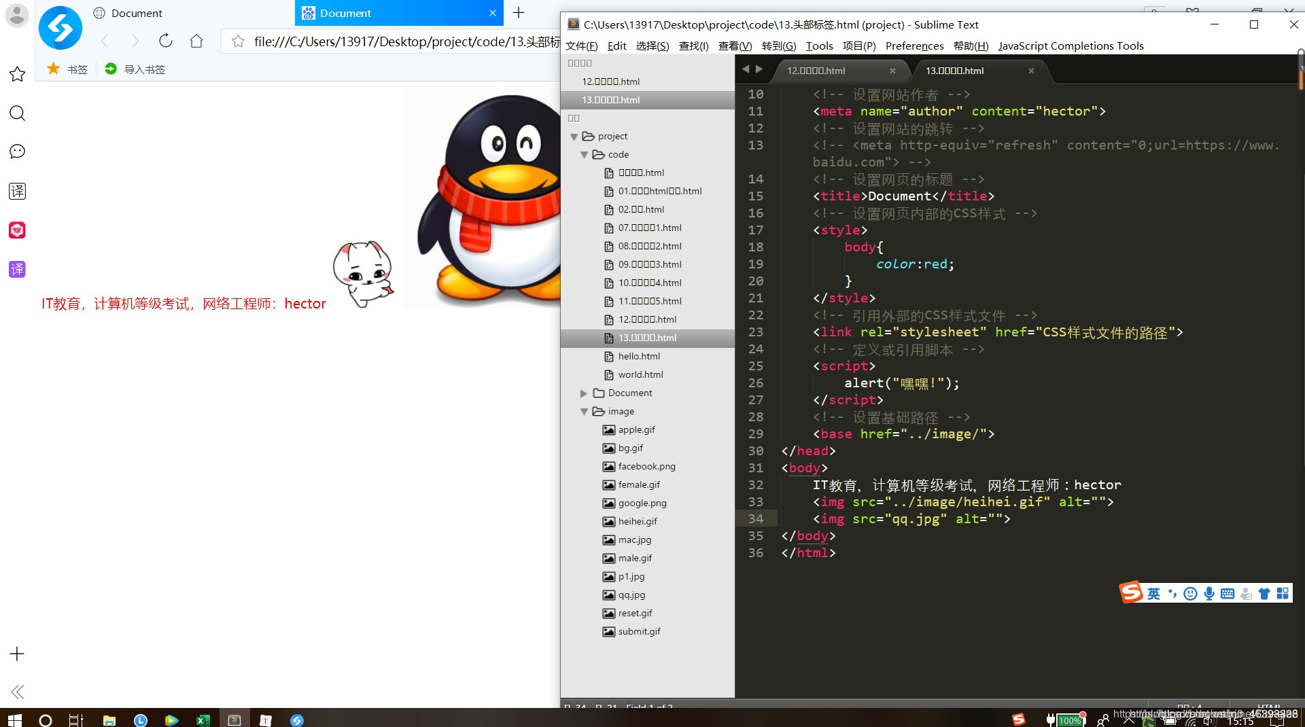Open IME toolbox grid icon

click(x=1283, y=594)
